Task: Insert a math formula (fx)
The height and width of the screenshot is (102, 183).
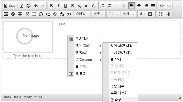Action: 62,14
